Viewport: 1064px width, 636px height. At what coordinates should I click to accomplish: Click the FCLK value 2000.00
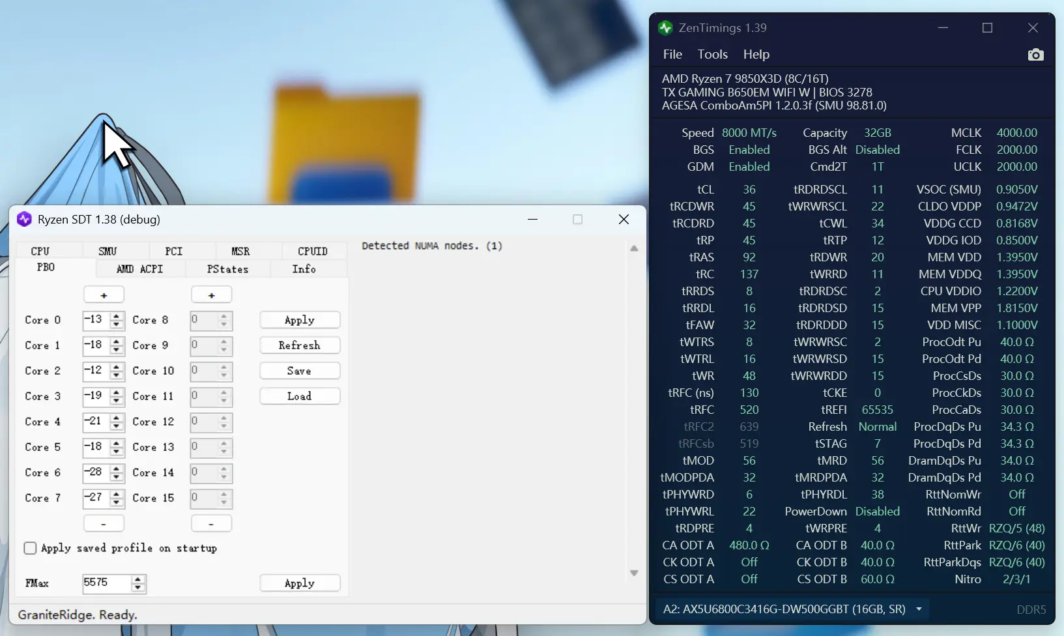(1017, 150)
